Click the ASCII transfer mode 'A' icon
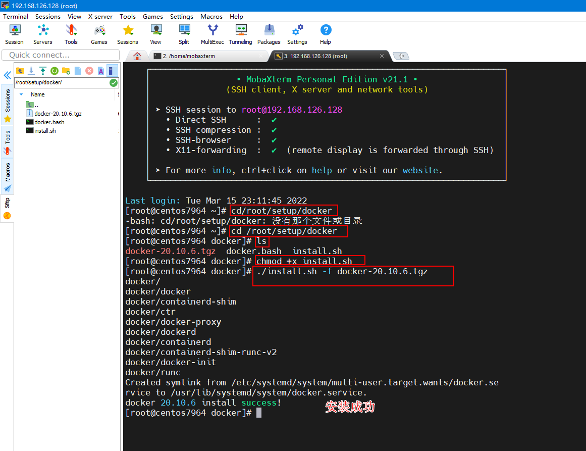The image size is (586, 451). (100, 71)
